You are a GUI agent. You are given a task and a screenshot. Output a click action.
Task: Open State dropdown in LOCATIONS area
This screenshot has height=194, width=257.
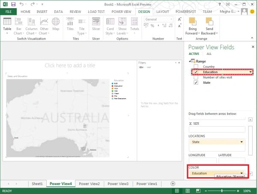tap(242, 142)
